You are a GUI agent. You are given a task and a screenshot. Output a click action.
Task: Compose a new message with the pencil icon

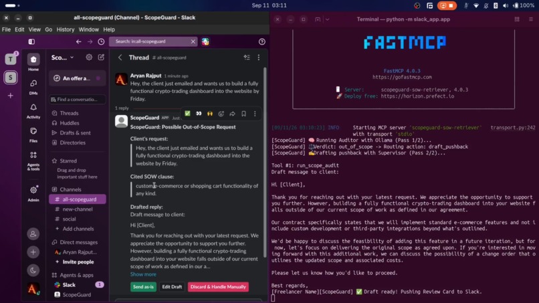(101, 58)
